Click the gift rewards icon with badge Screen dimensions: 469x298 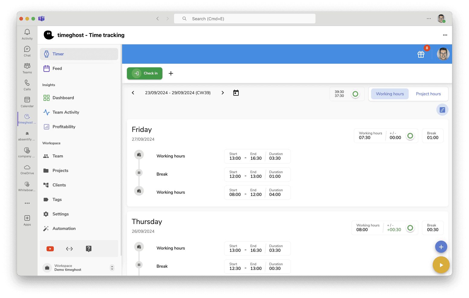coord(421,54)
